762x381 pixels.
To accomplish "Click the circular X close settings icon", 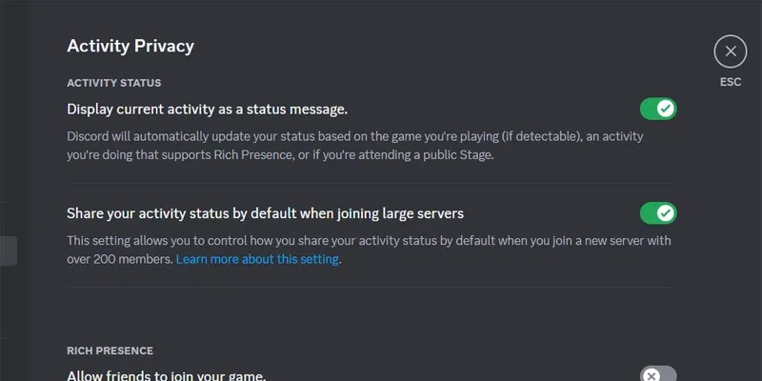I will (731, 50).
